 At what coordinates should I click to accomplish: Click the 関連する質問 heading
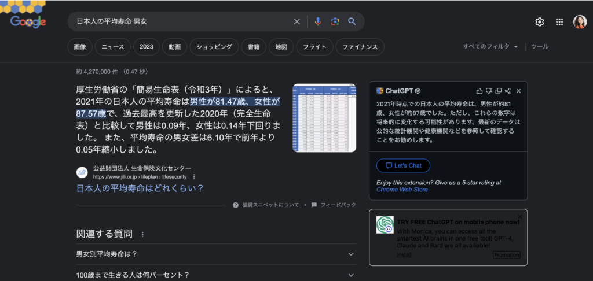(104, 234)
